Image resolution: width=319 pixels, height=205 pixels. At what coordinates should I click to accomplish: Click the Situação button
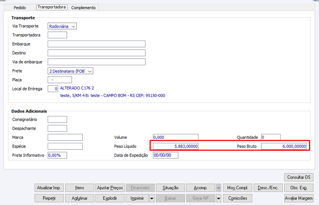click(171, 188)
